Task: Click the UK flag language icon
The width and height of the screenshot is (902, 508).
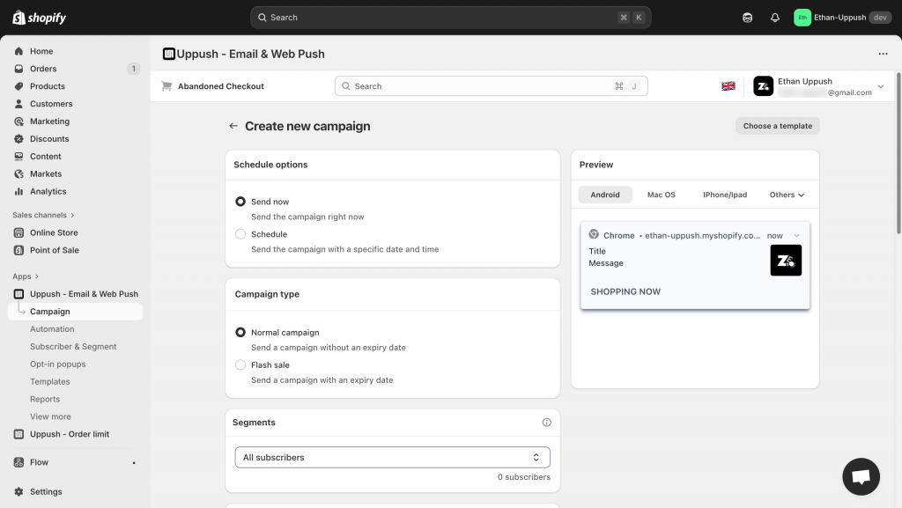Action: click(728, 86)
